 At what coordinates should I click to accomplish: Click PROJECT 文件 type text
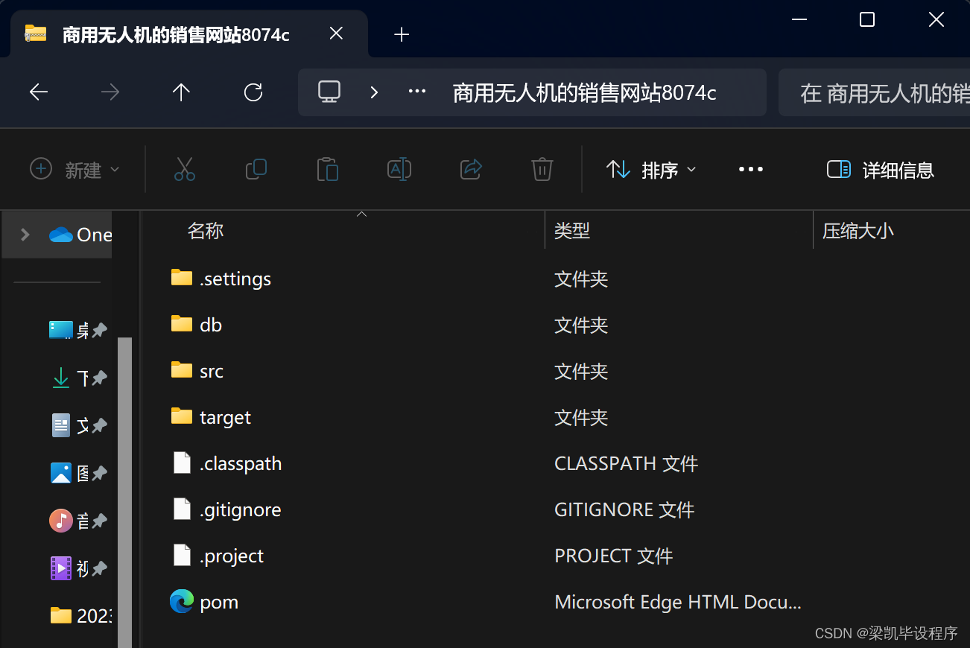tap(614, 556)
